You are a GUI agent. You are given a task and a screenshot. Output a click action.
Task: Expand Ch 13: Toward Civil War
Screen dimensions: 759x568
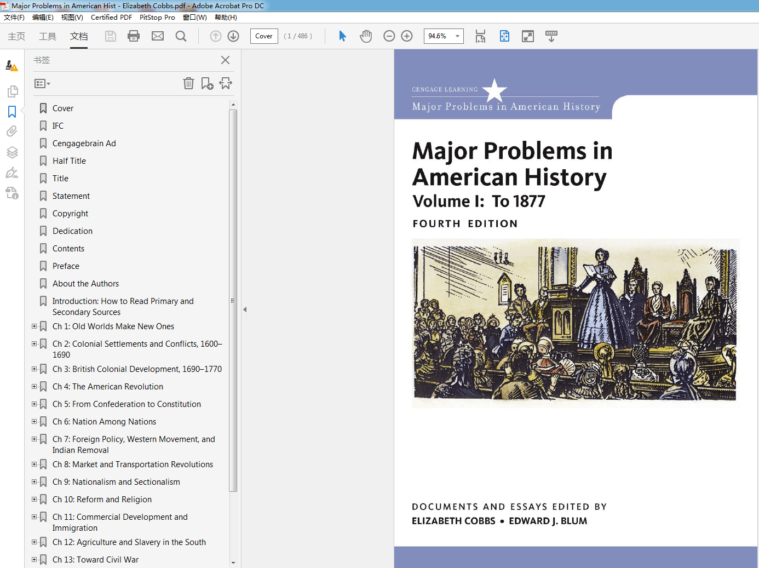(x=34, y=559)
